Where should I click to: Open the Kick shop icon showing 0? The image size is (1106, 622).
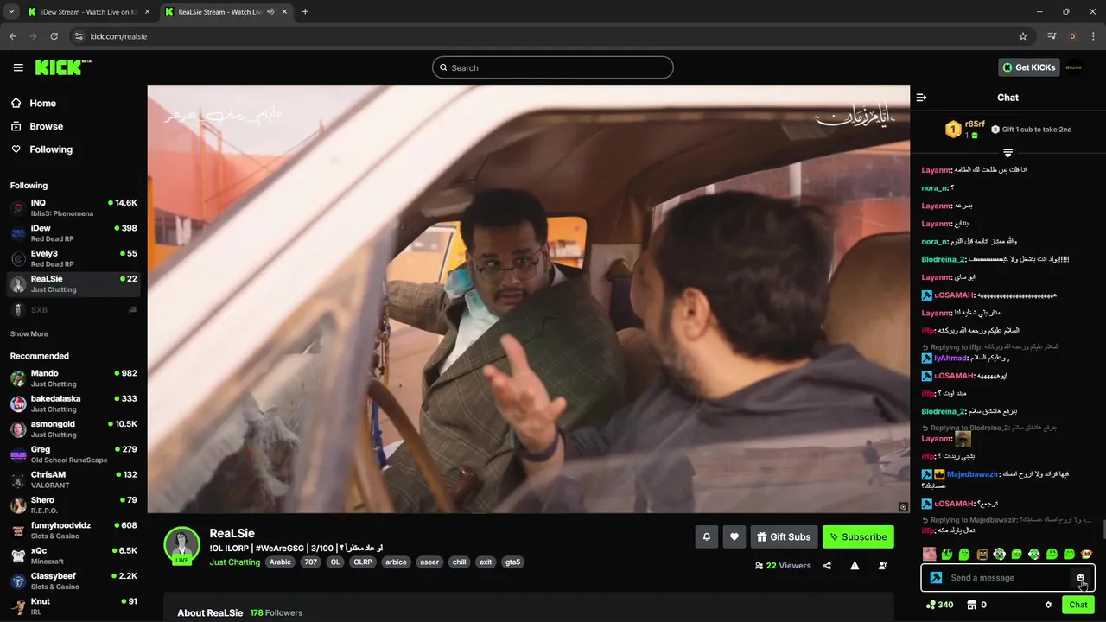970,605
